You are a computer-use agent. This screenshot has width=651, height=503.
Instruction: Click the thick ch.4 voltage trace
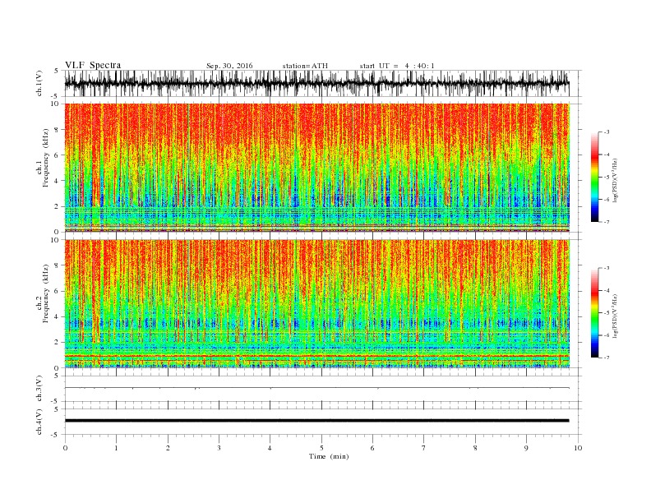[x=316, y=421]
